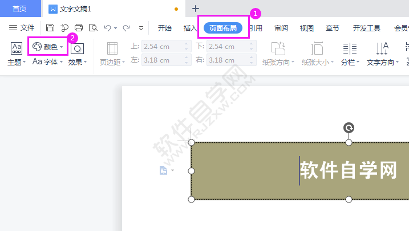
Task: Open the 开发工具 ribbon tab
Action: coord(366,28)
